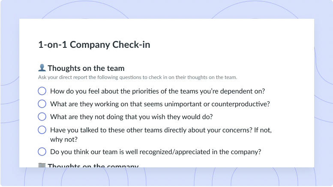The image size is (333, 187).
Task: Tick the 'seems unimportant or counterproductive' question circle
Action: click(42, 104)
